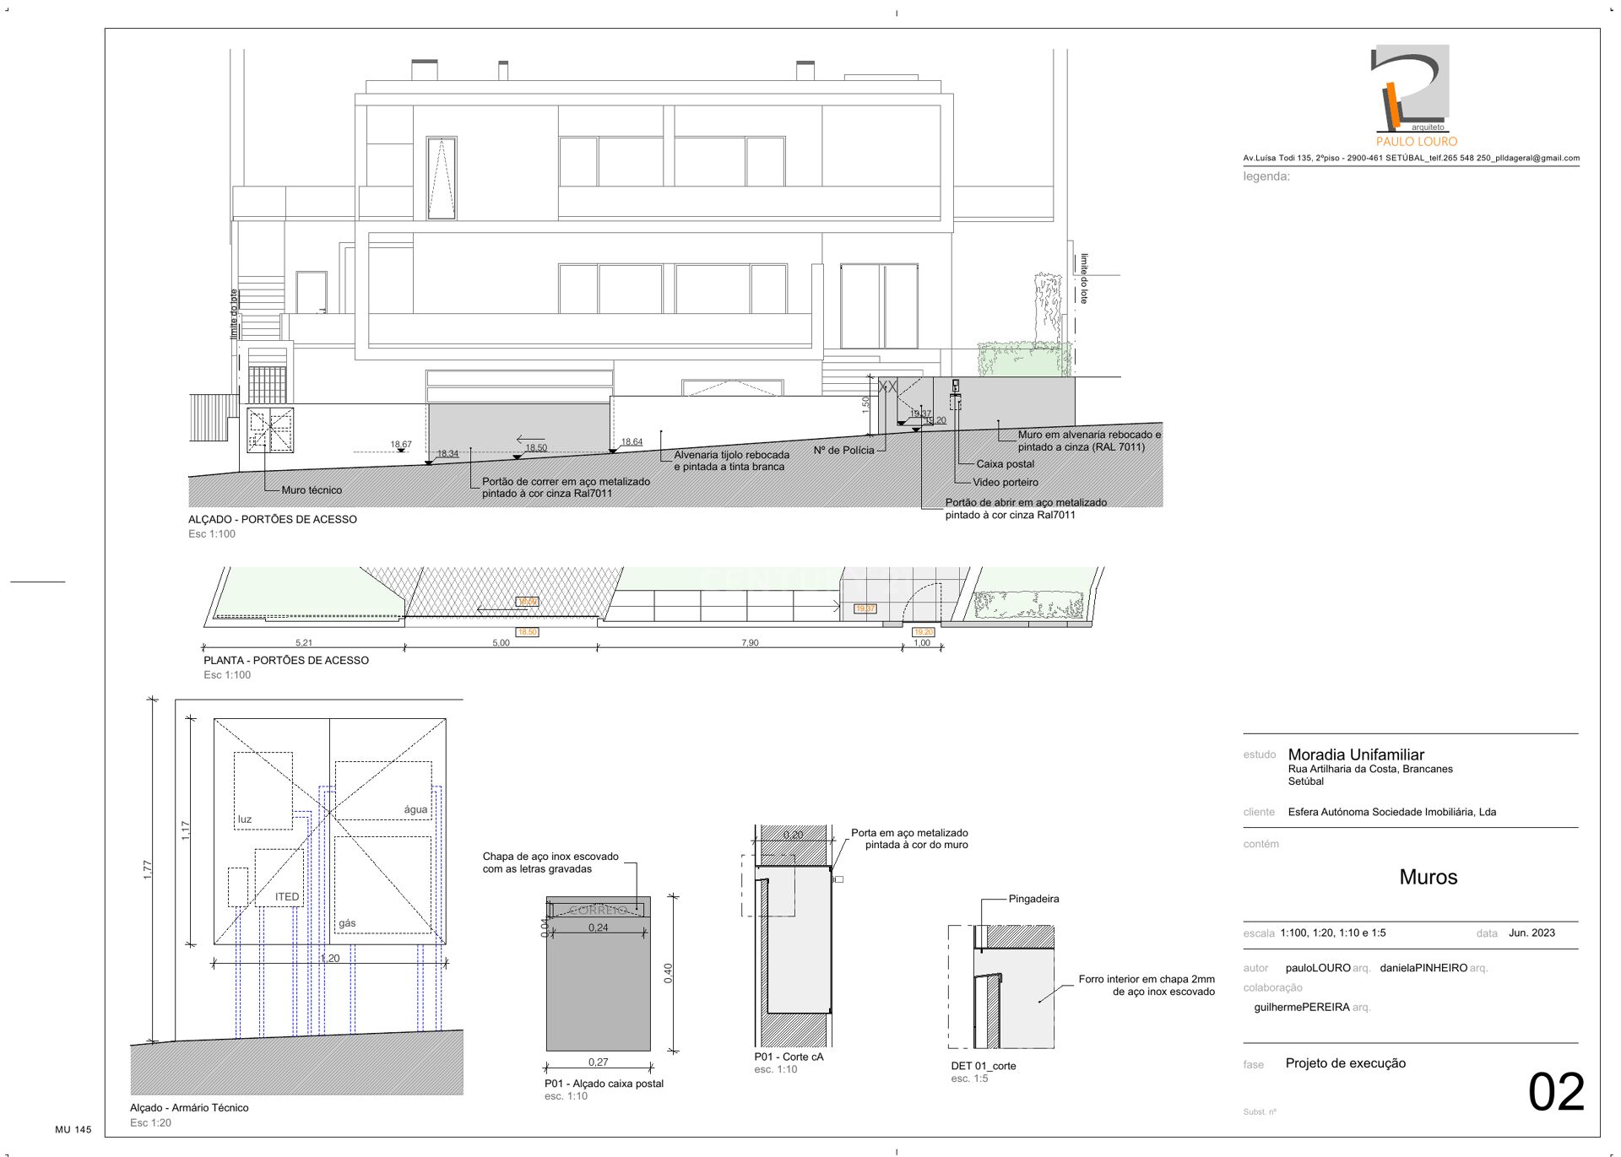
Task: Click the 7,90 plan dimension
Action: point(750,643)
